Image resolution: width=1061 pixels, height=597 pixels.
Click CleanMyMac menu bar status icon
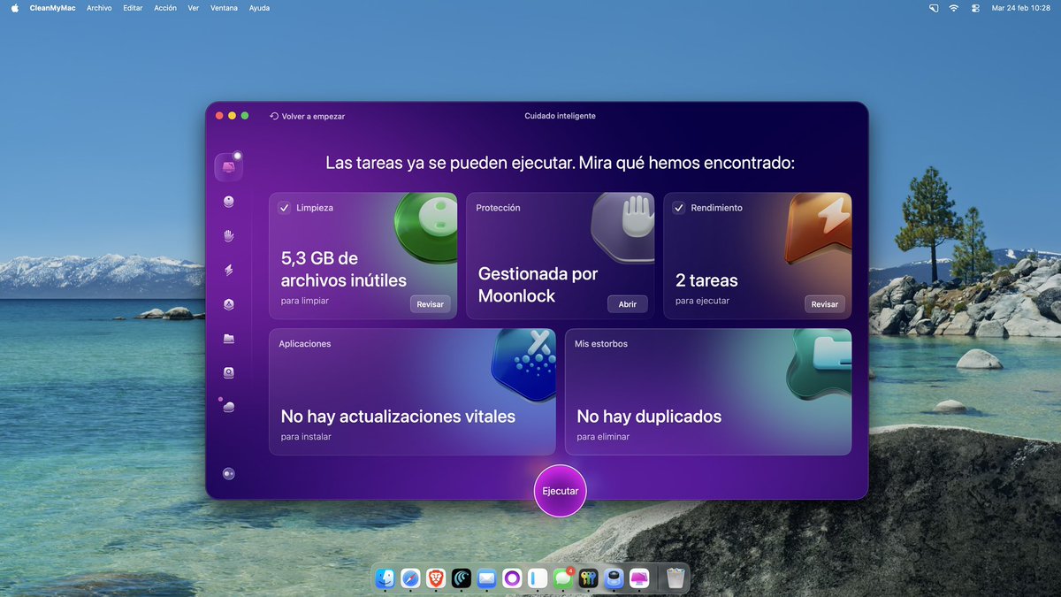click(x=933, y=8)
